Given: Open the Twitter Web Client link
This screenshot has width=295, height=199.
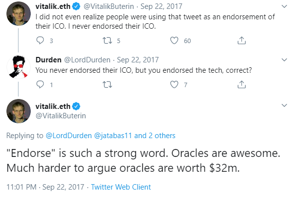Looking at the screenshot, I should pos(121,187).
